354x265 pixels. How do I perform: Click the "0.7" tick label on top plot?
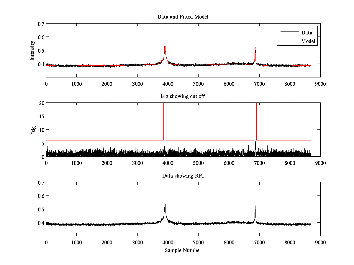pyautogui.click(x=41, y=24)
